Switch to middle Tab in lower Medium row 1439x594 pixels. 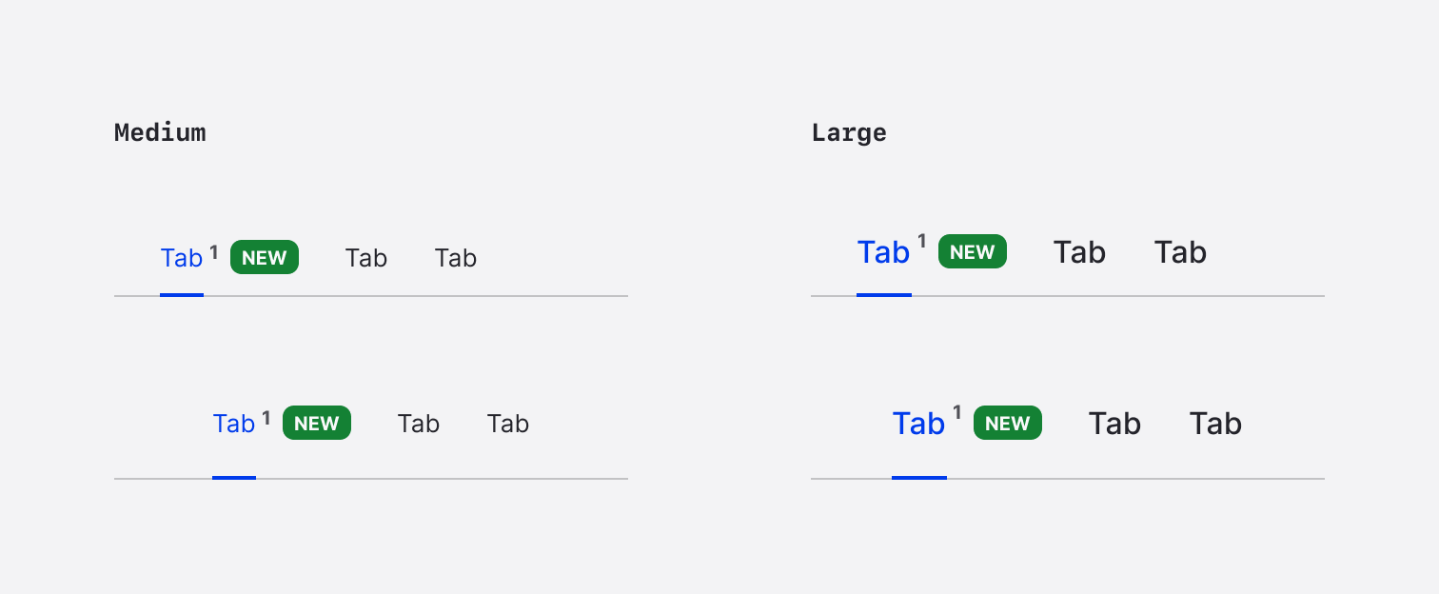point(419,424)
